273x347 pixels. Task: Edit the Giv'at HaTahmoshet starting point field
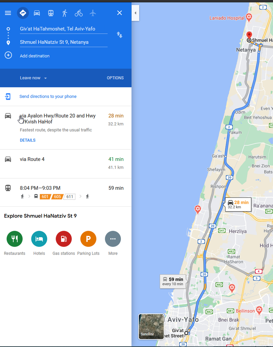pyautogui.click(x=63, y=29)
